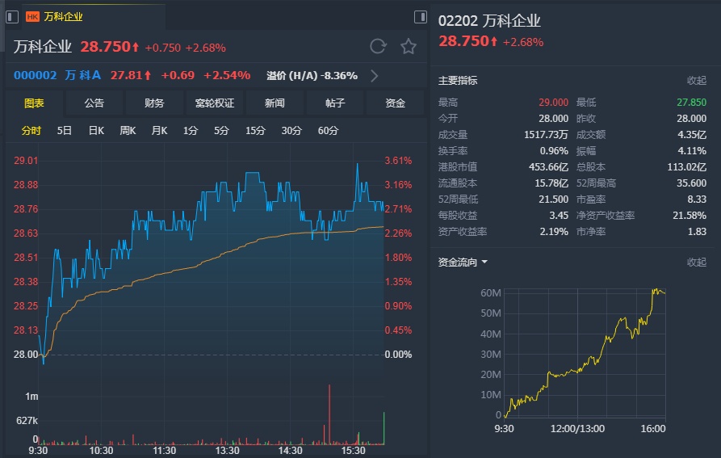The width and height of the screenshot is (721, 458).
Task: Add stock to favorites star icon
Action: [x=409, y=46]
